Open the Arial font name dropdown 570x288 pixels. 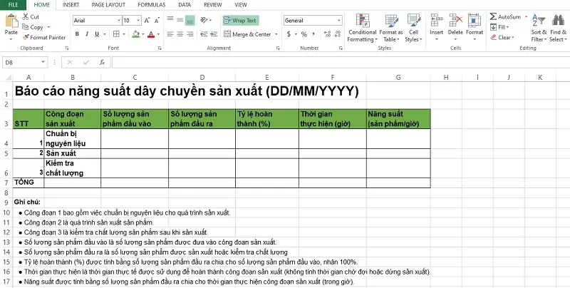tap(119, 21)
